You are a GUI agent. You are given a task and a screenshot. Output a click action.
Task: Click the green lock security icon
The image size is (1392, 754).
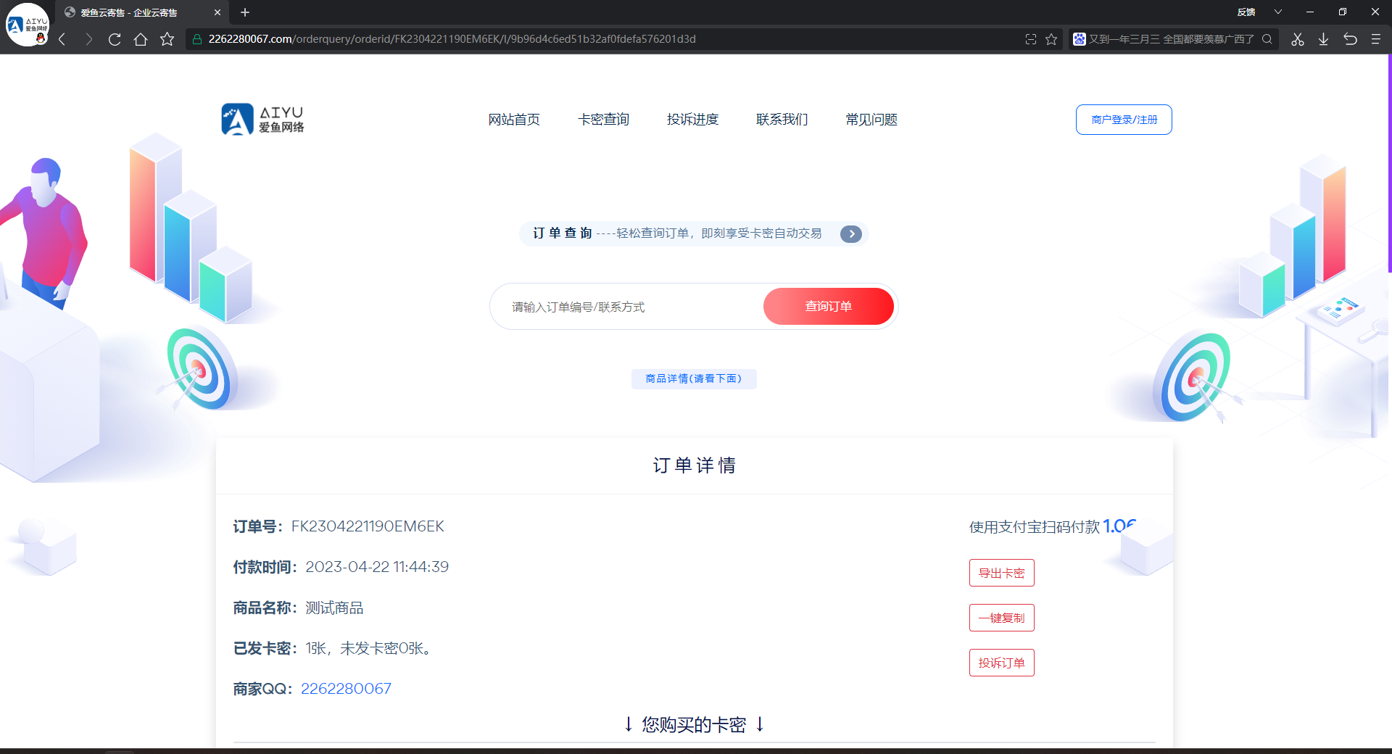[x=197, y=39]
